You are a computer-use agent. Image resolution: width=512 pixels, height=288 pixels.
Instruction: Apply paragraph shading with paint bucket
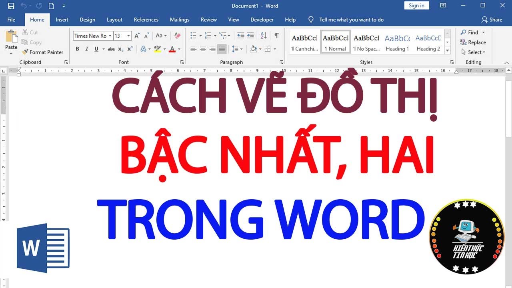point(253,49)
